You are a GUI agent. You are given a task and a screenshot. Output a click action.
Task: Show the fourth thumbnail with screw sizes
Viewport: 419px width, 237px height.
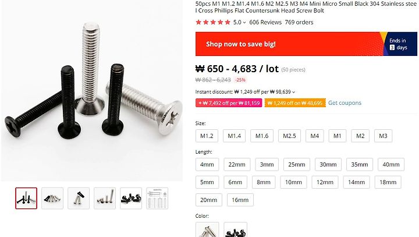click(105, 198)
